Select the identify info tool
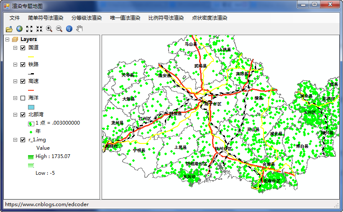343x212 pixels. [69, 29]
